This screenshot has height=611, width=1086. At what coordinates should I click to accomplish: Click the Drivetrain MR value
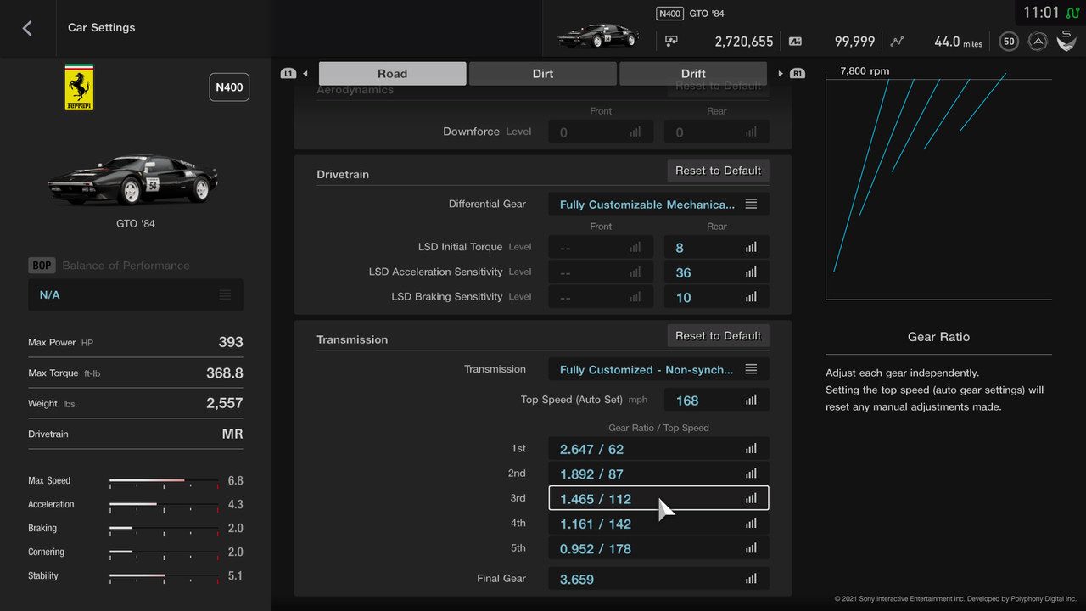(x=232, y=434)
